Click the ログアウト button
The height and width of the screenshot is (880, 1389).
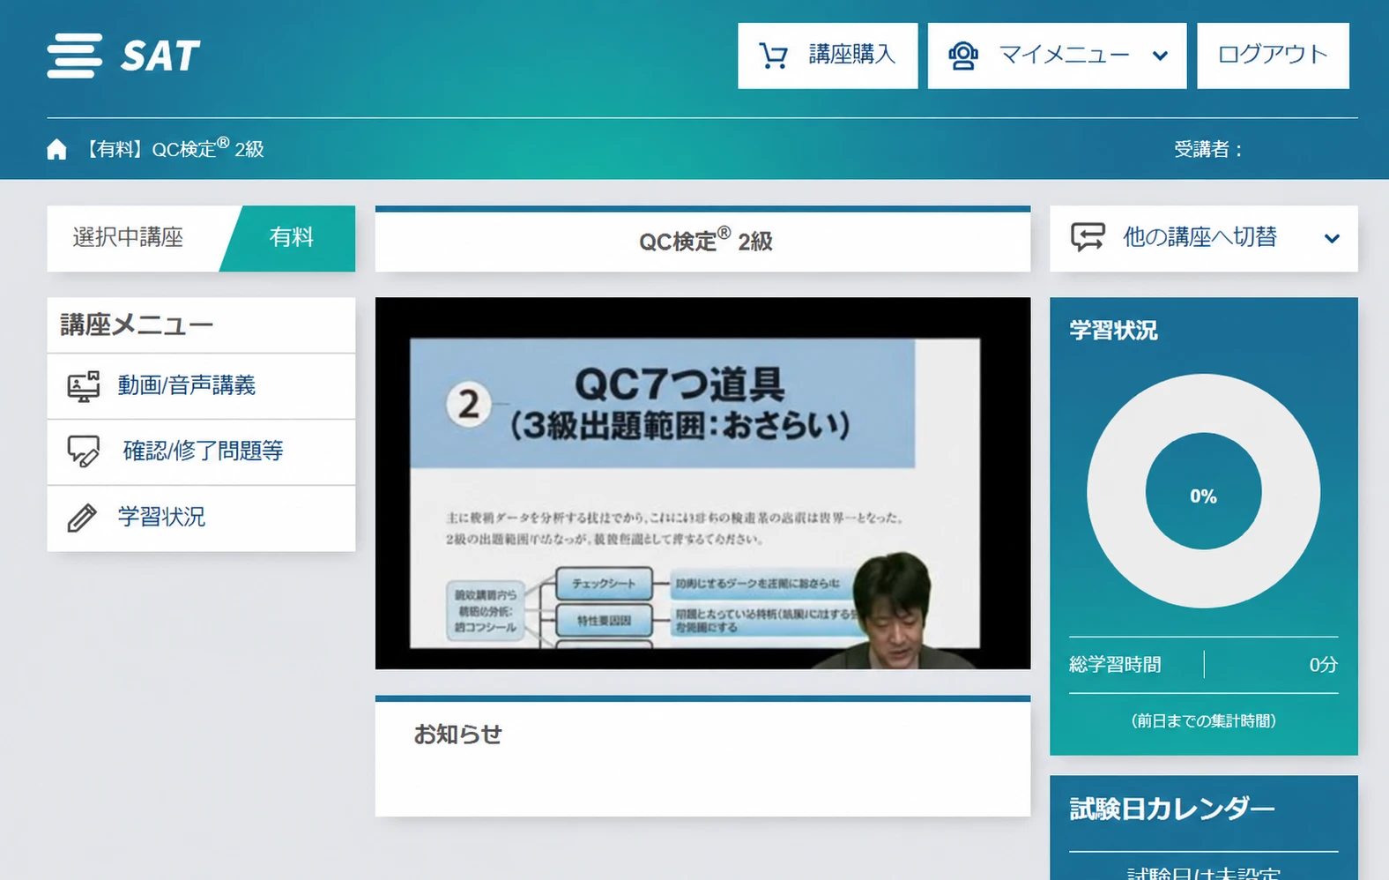pos(1273,56)
